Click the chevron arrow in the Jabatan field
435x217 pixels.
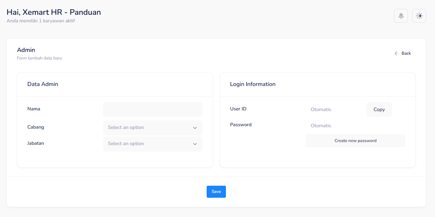(x=195, y=144)
